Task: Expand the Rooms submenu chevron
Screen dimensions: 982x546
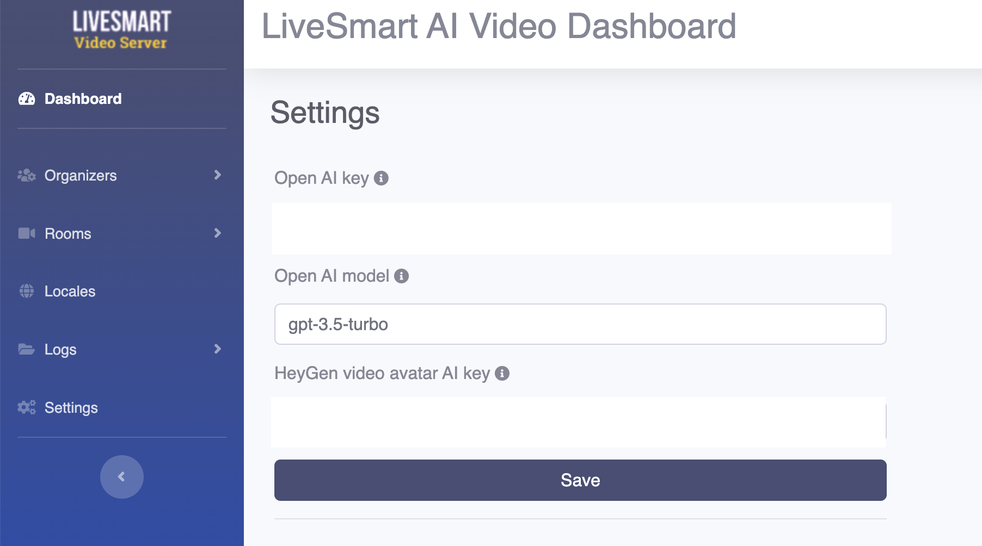Action: [217, 233]
